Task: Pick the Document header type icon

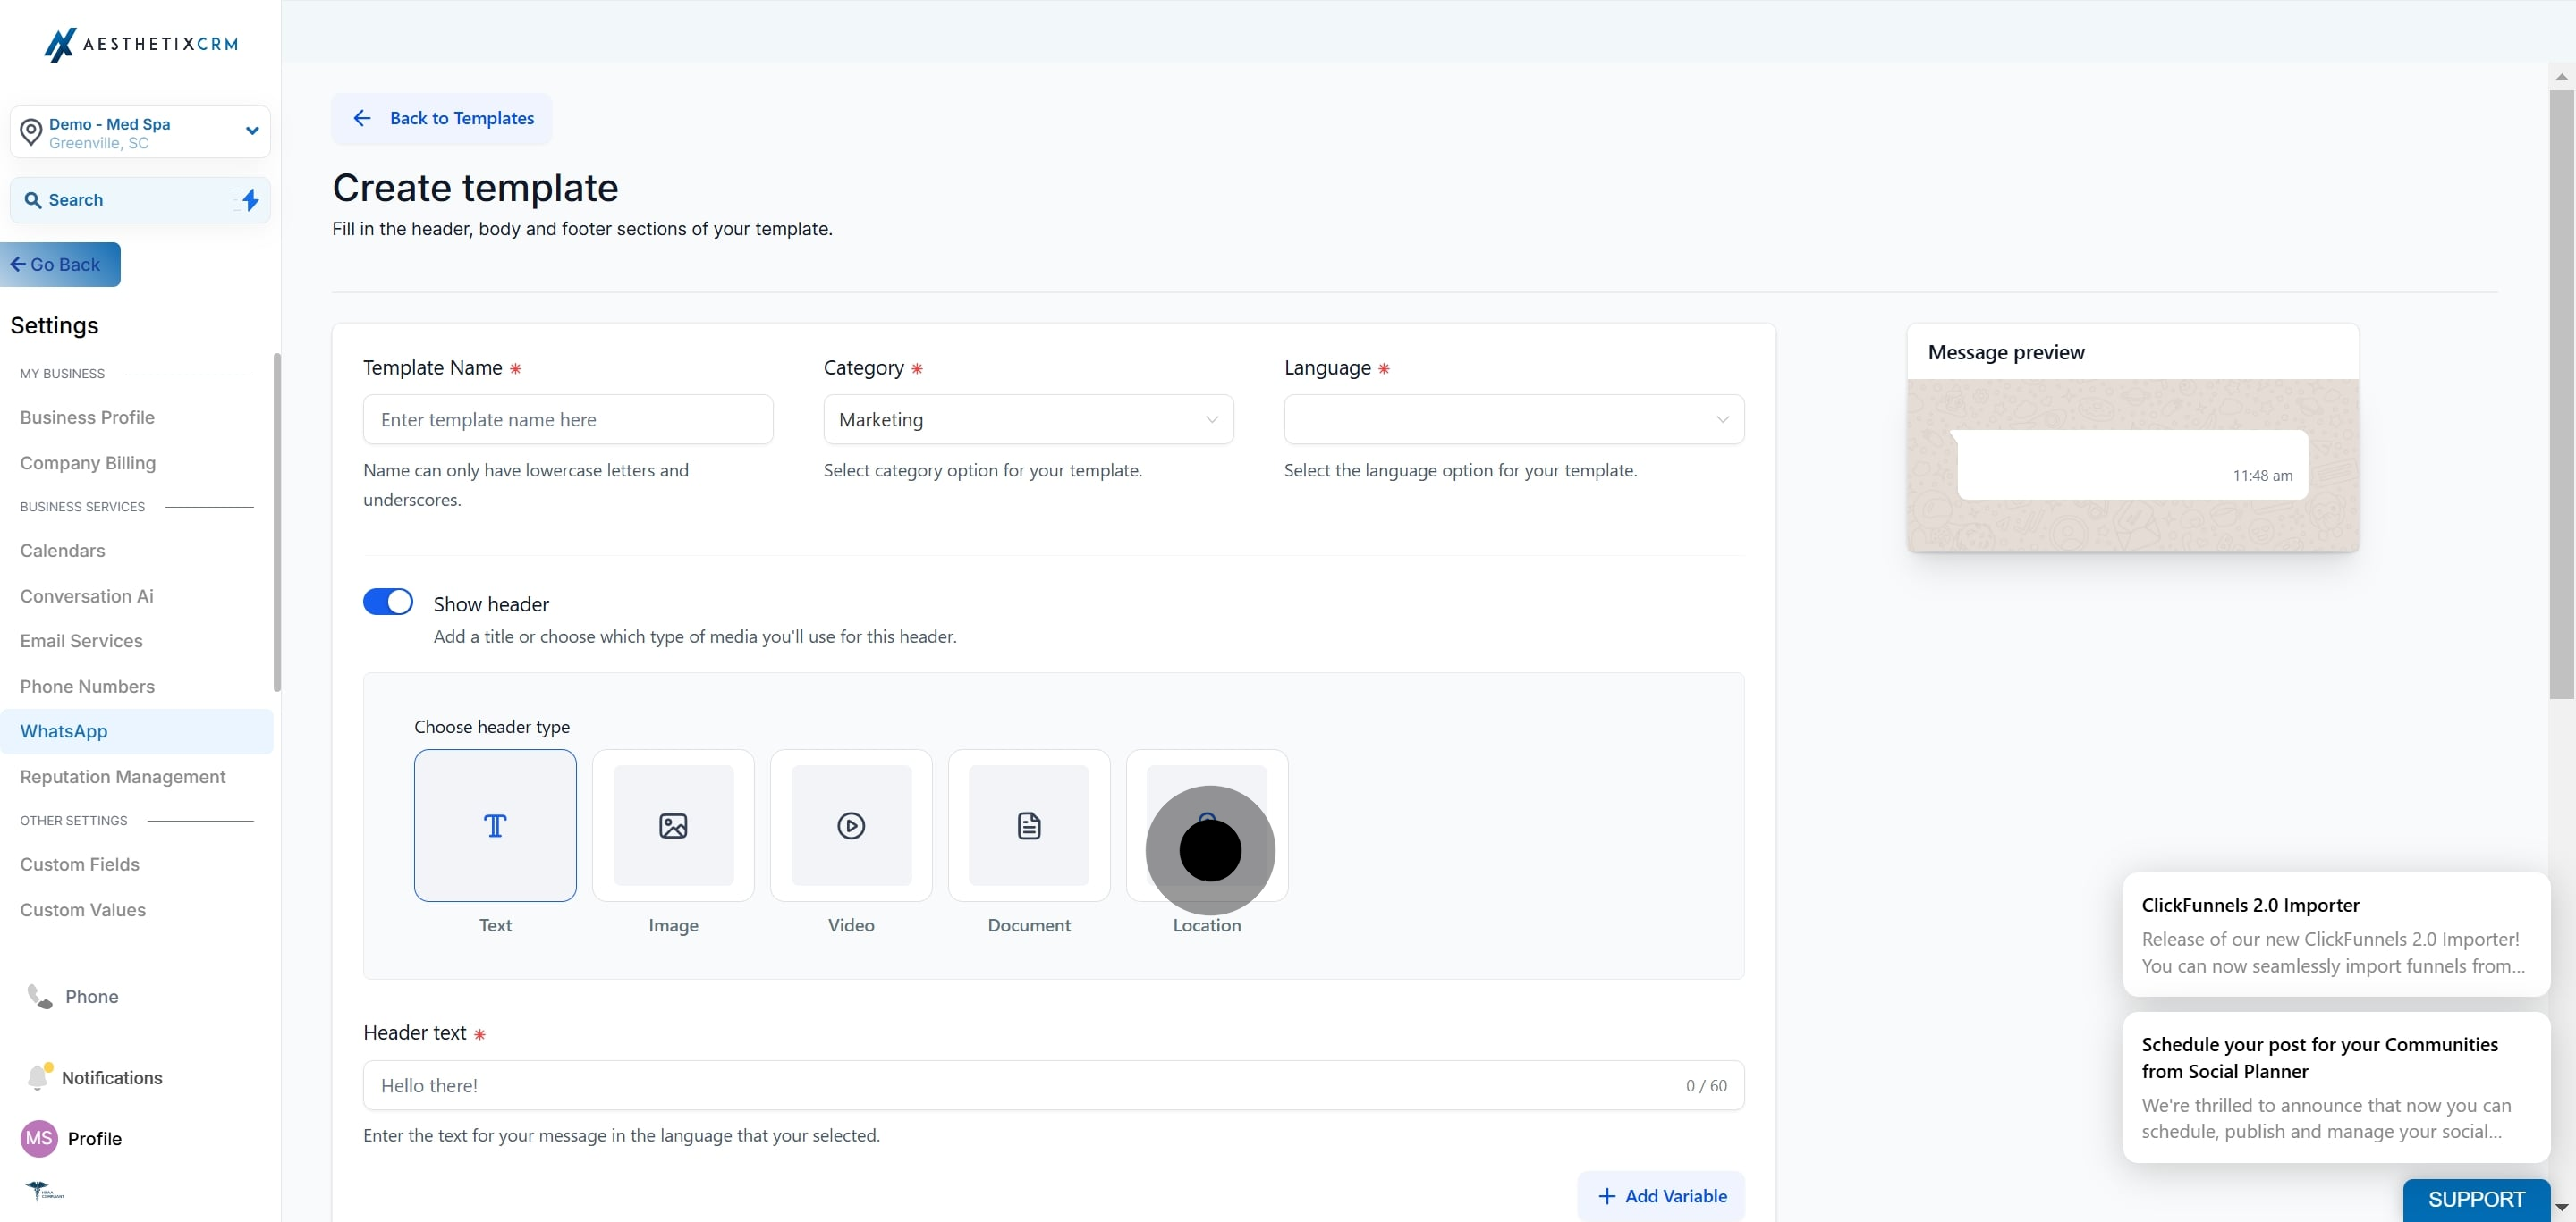Action: (x=1029, y=825)
